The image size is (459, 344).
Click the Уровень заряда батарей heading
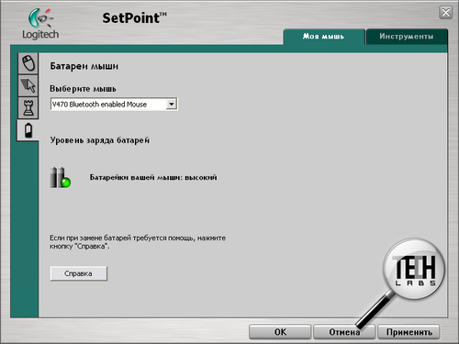100,140
